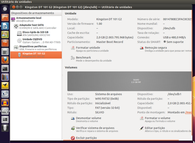Open the Ubuntu Dash home button
Image resolution: width=195 pixels, height=143 pixels.
point(5,9)
